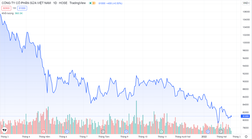Select the black E earnings marker near Tháng Tám

coord(103,131)
